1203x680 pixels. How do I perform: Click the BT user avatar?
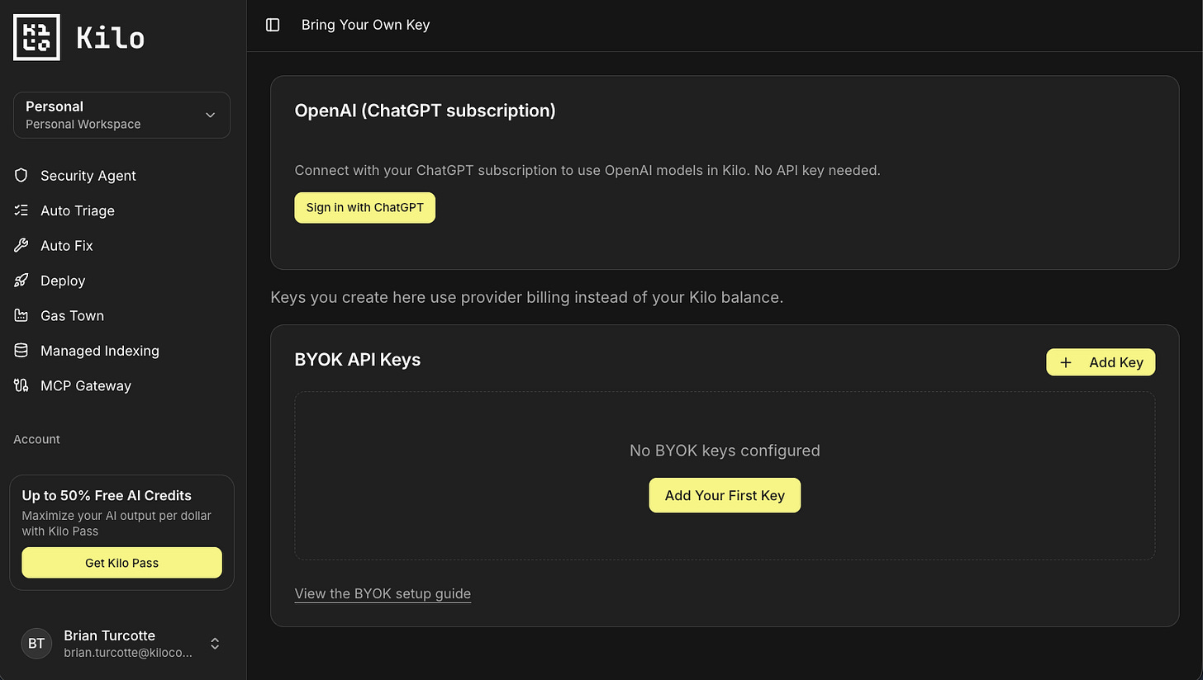coord(36,644)
